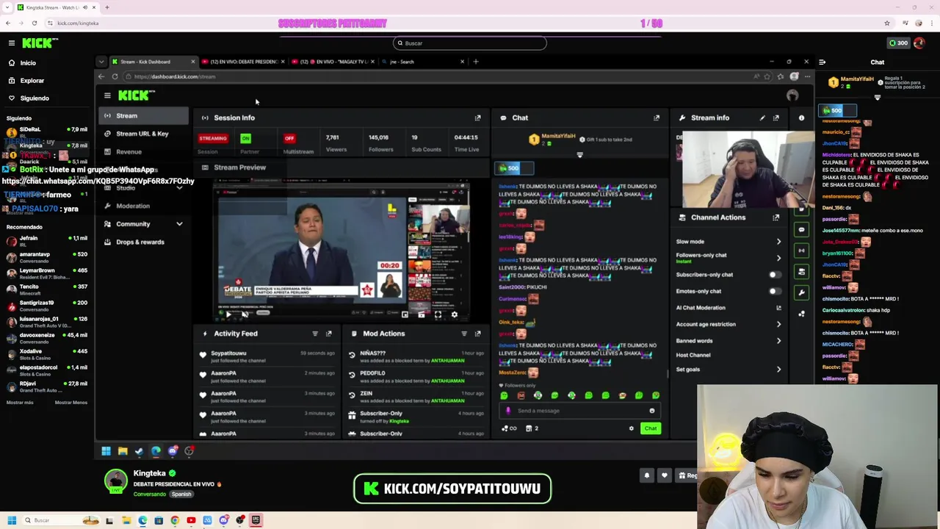Open emoji picker in dashboard chat

(651, 411)
